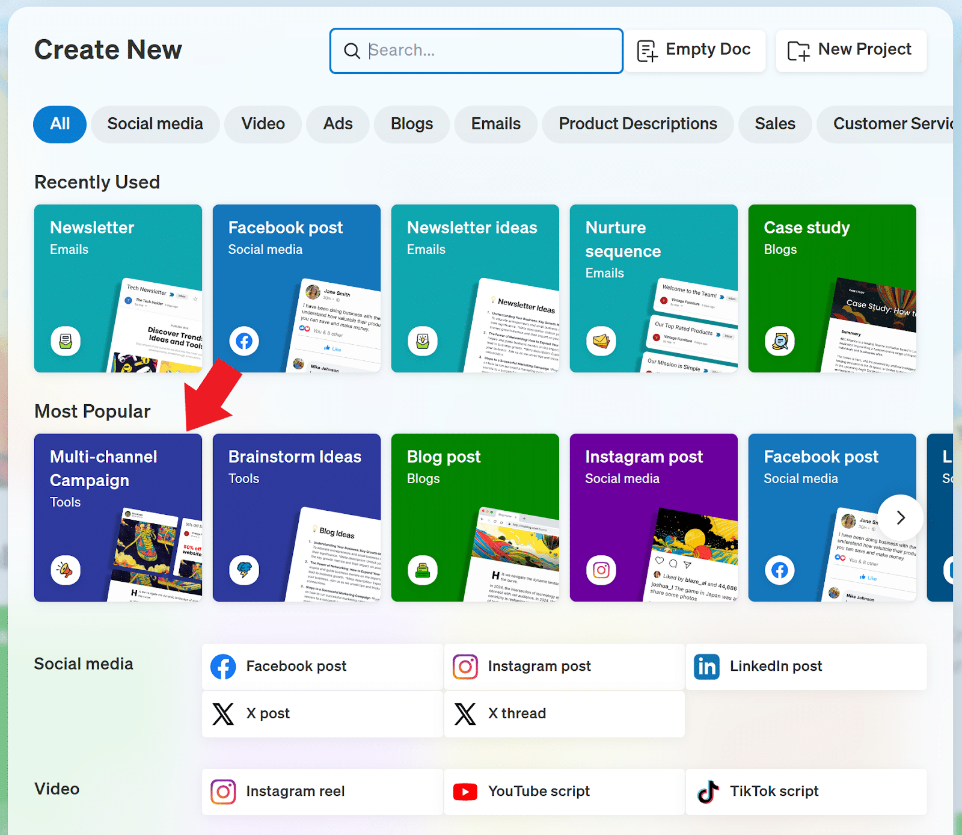Image resolution: width=962 pixels, height=835 pixels.
Task: Click the search magnifier icon
Action: (352, 51)
